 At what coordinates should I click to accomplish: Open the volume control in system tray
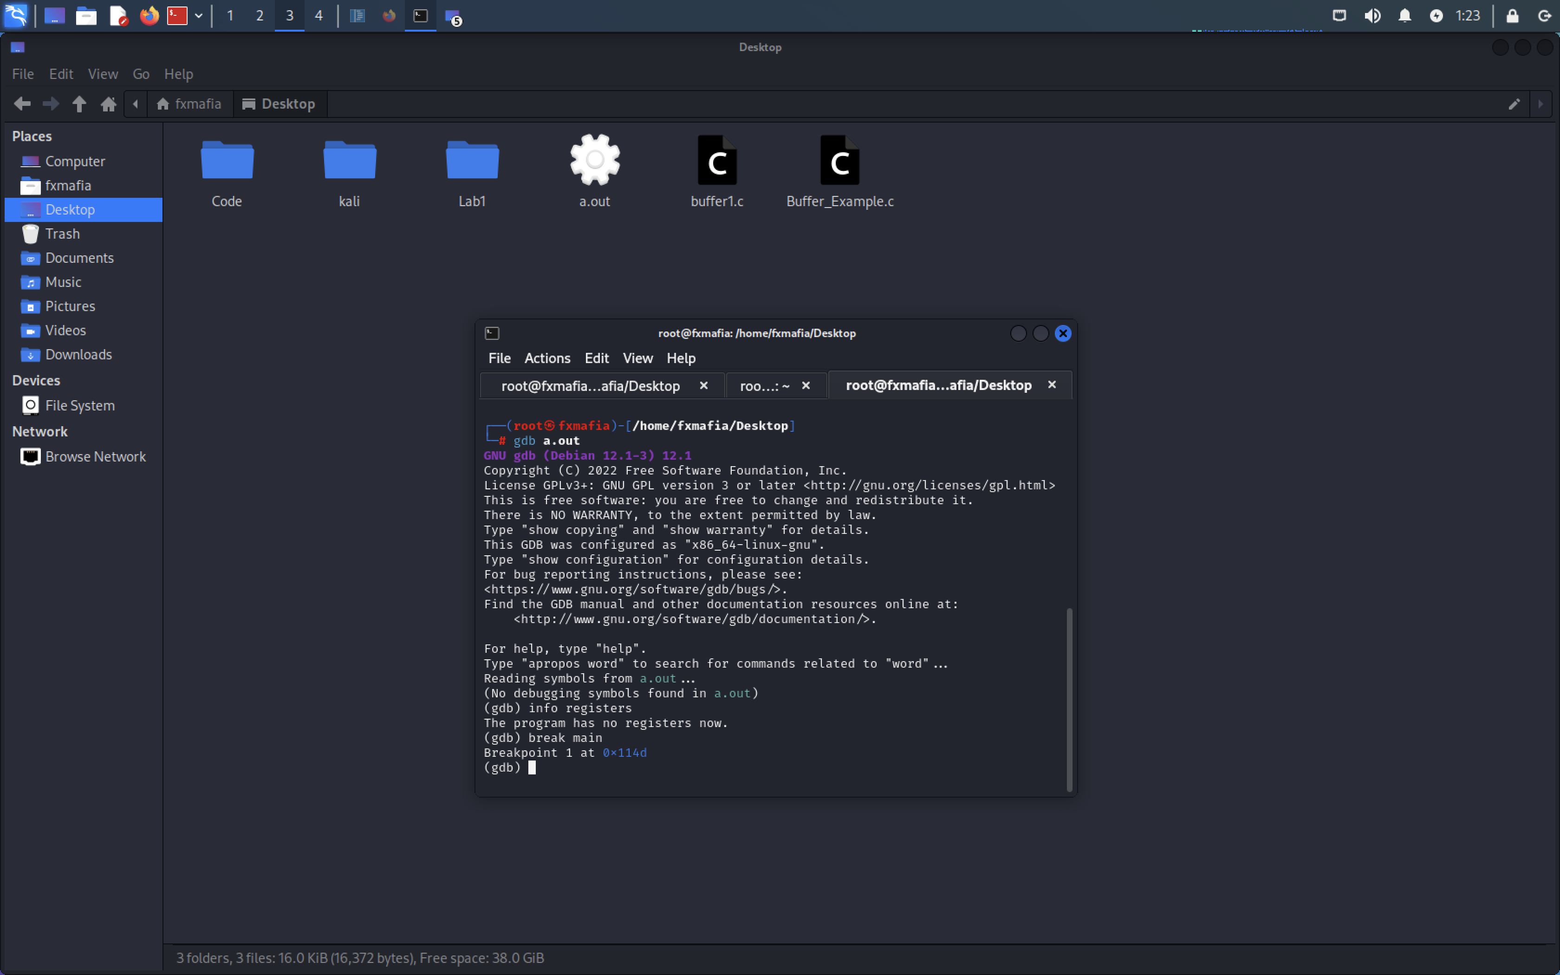1372,15
